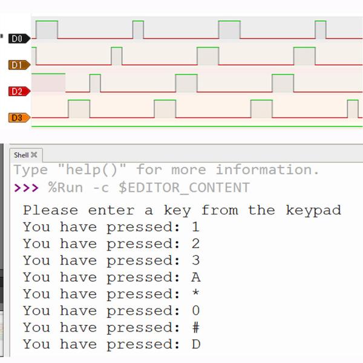Click the first pulse on D0 waveform
This screenshot has height=363, width=363.
(x=47, y=30)
